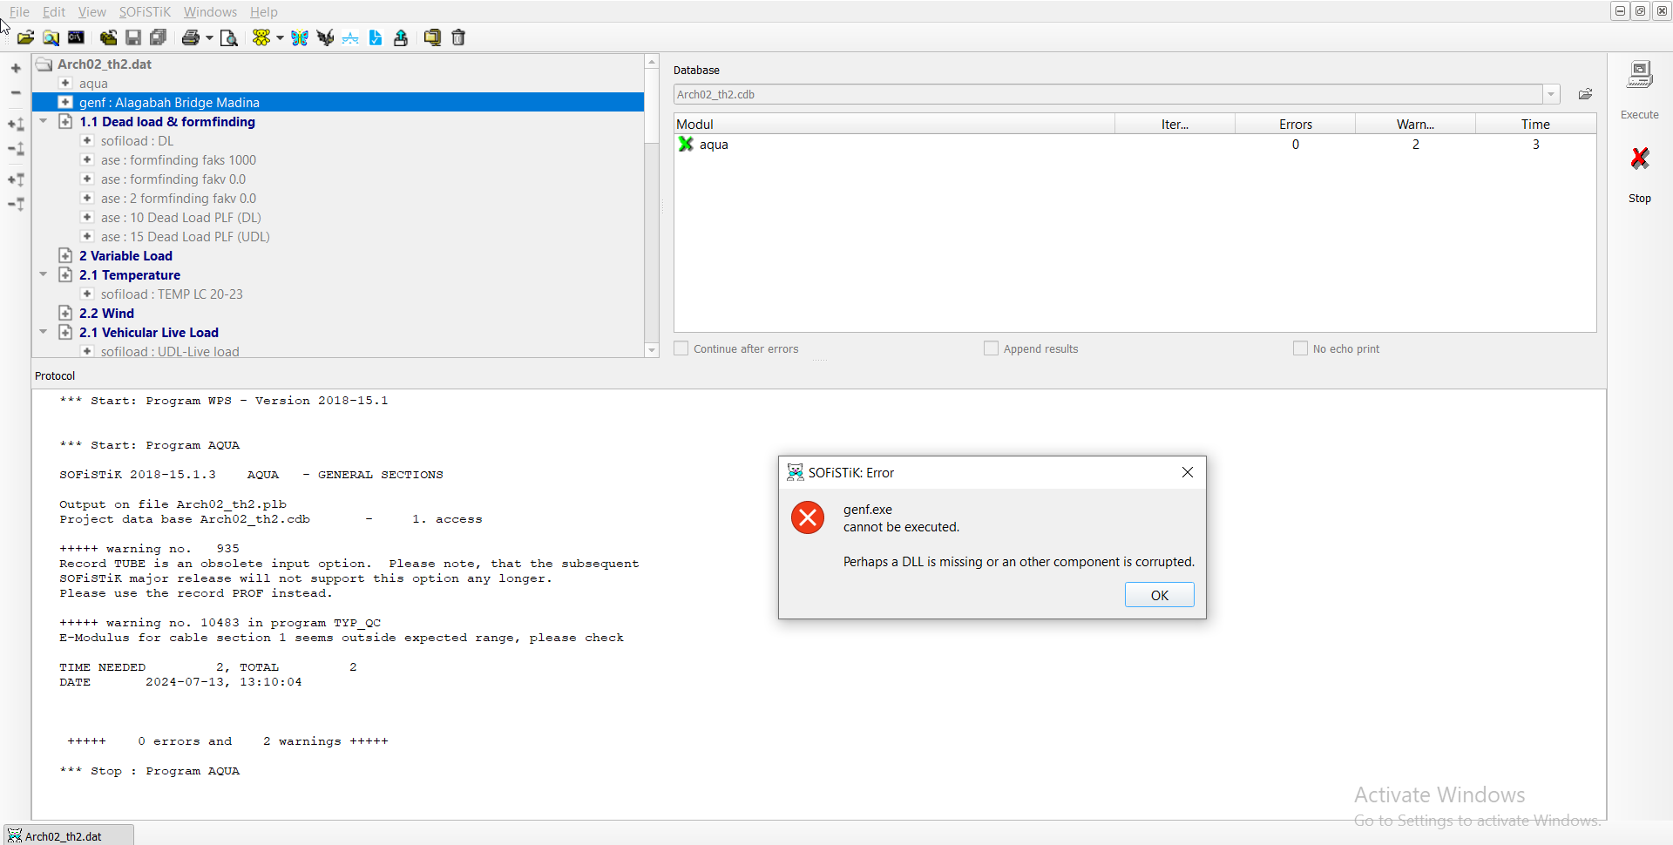Image resolution: width=1673 pixels, height=845 pixels.
Task: Open the Windows menu
Action: tap(210, 11)
